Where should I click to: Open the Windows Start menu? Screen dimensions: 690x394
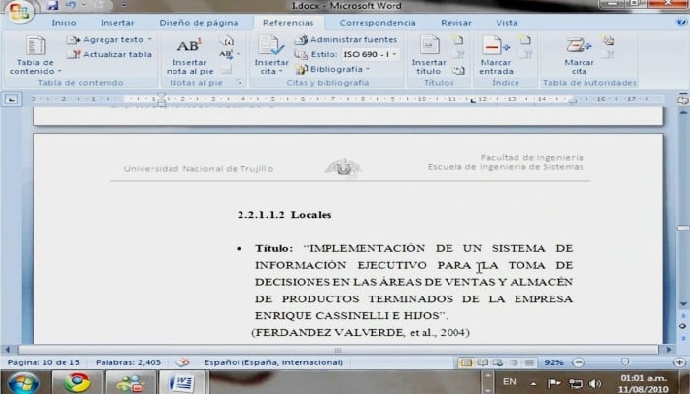coord(23,382)
